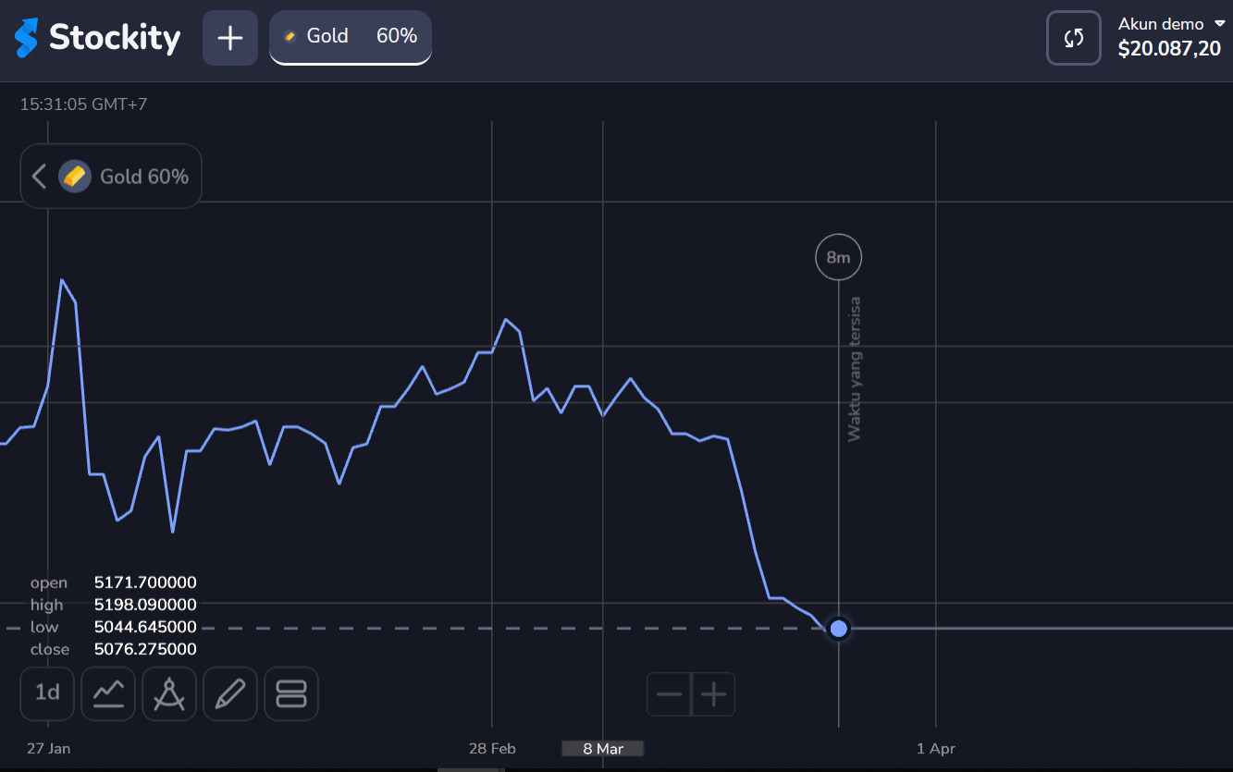Open the 1d timeframe selector
This screenshot has height=772, width=1233.
47,693
